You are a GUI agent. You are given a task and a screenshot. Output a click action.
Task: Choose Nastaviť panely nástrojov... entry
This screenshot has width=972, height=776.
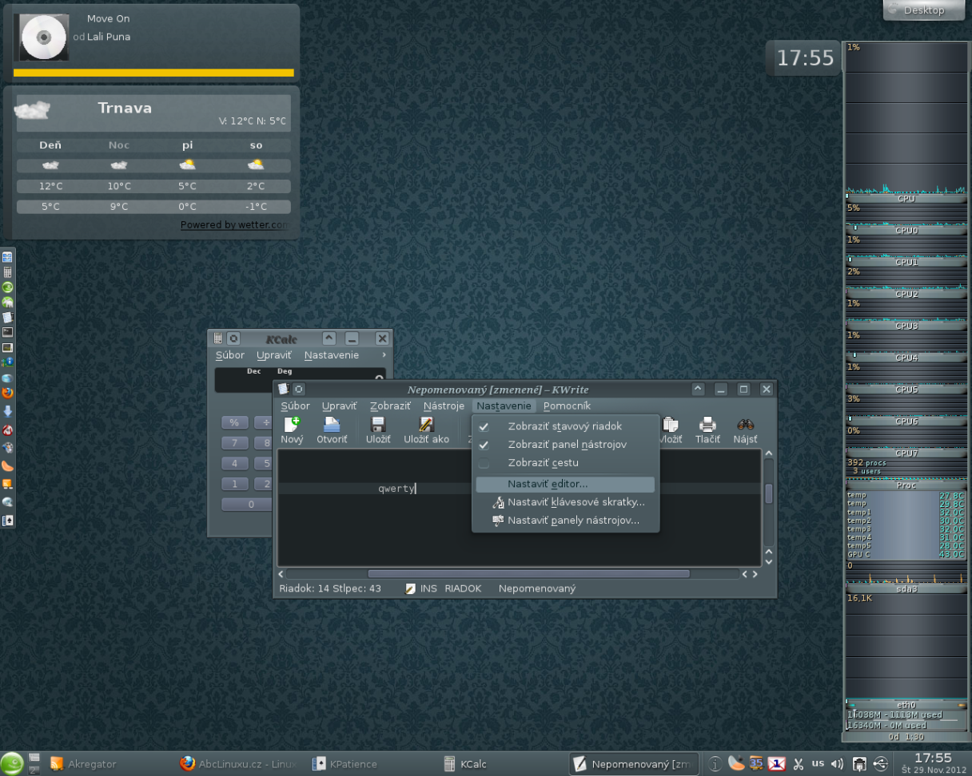(x=565, y=521)
